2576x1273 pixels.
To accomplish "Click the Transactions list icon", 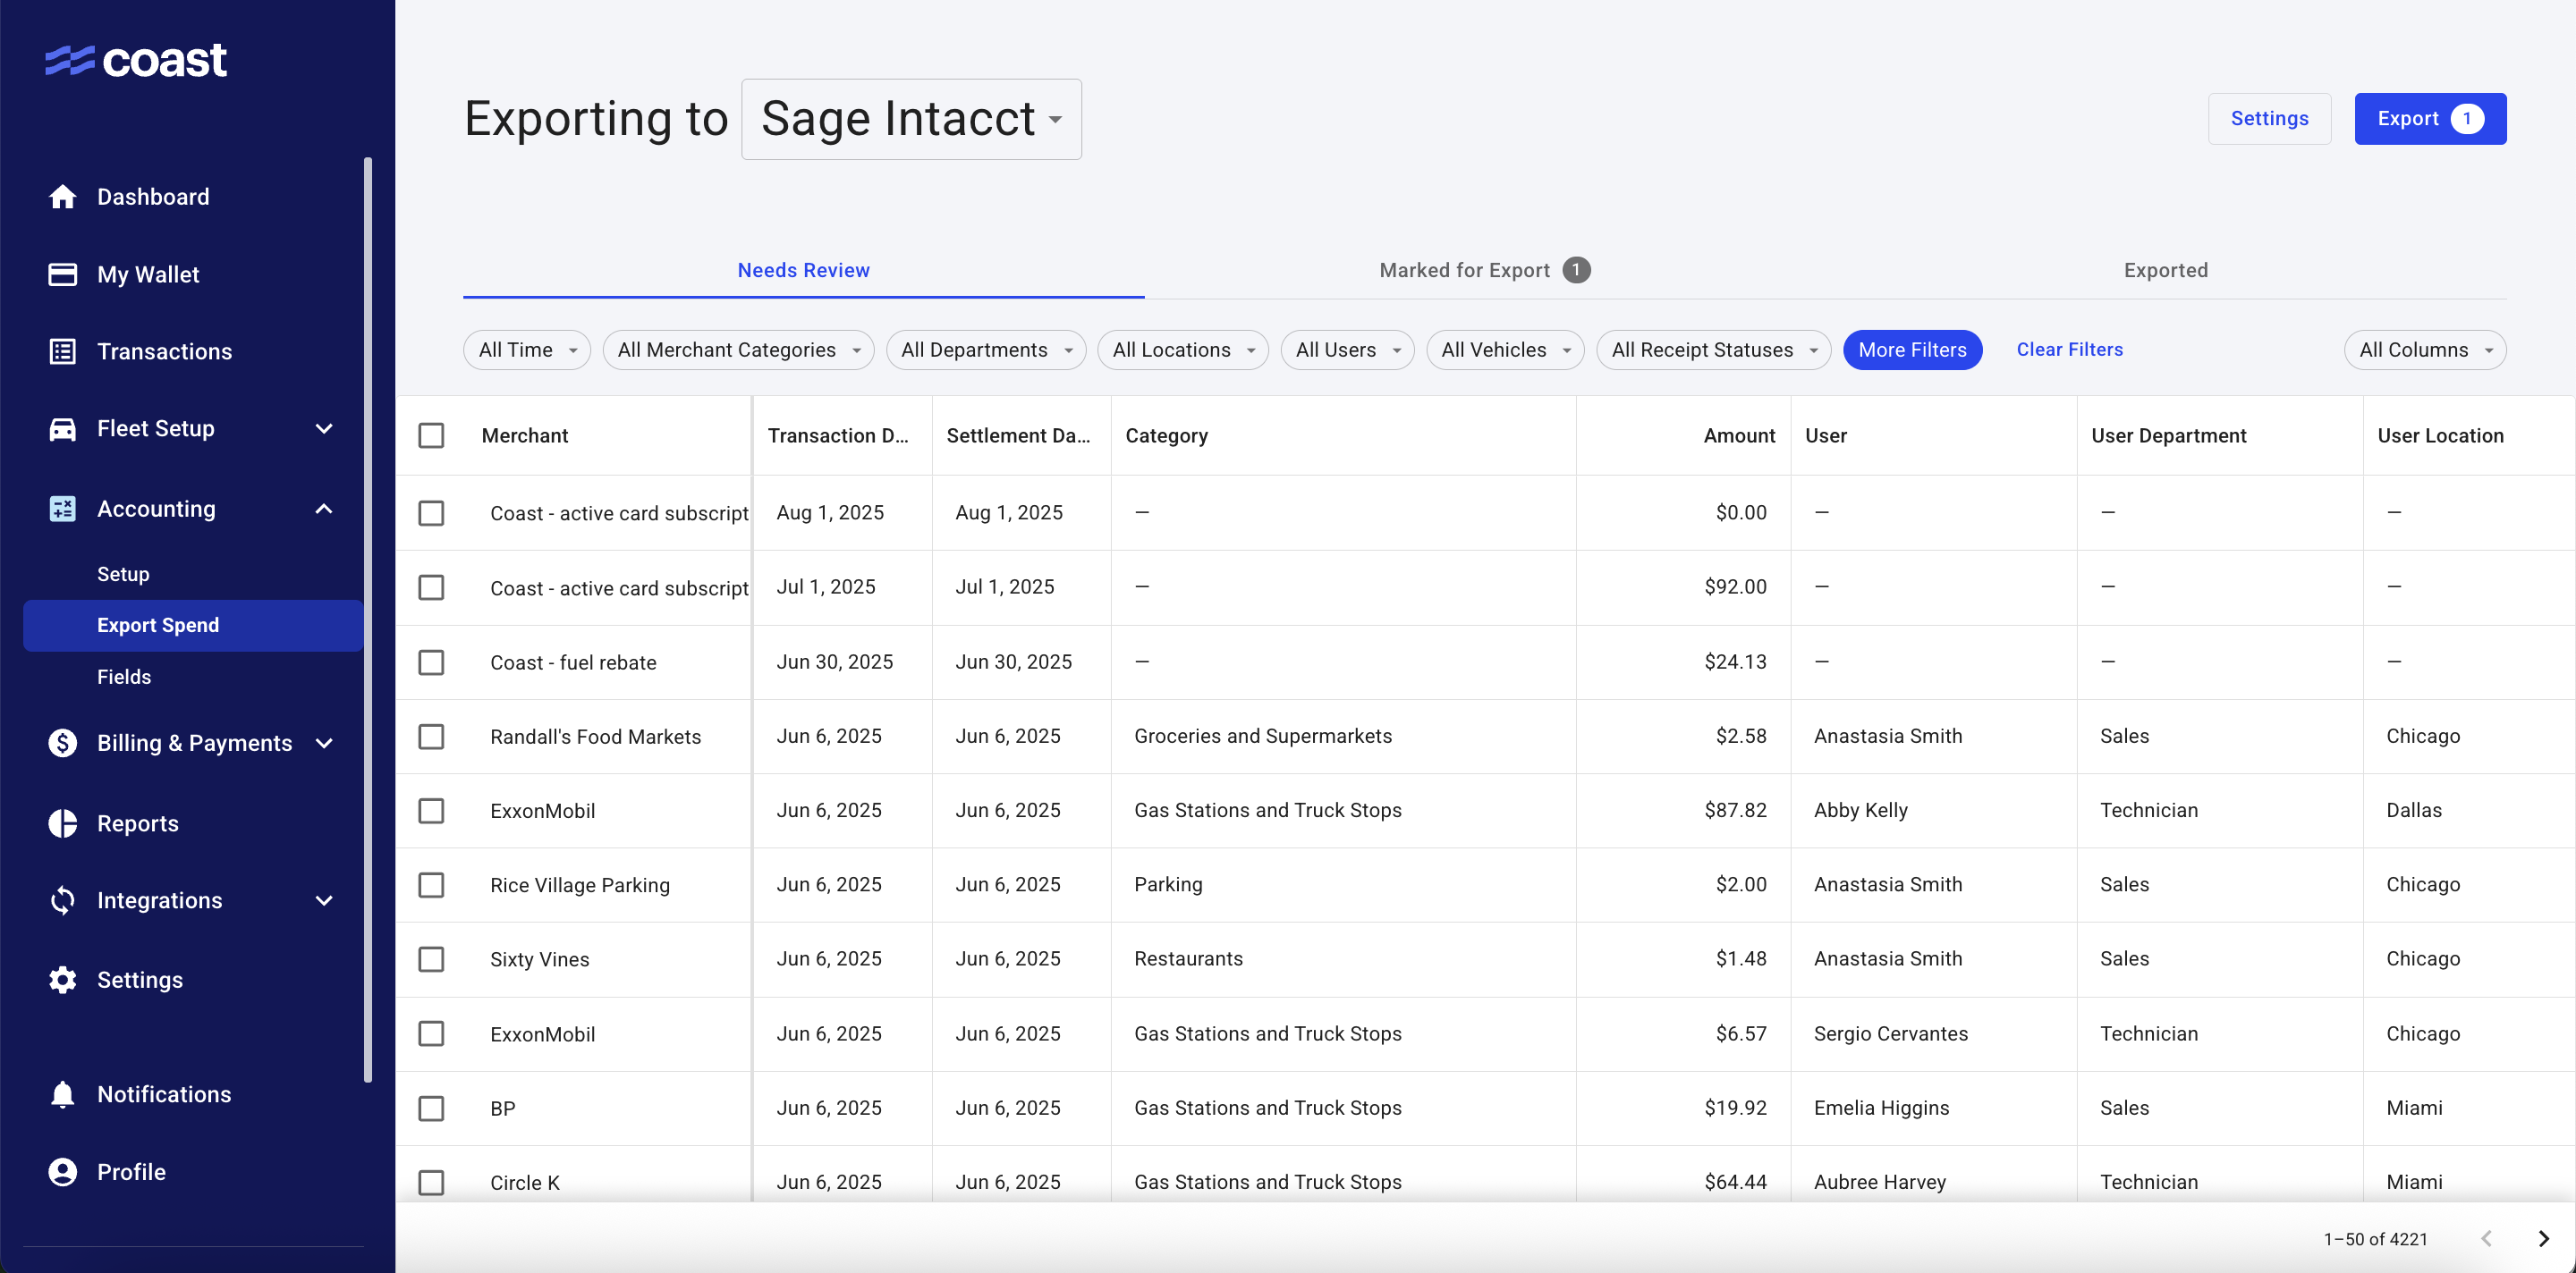I will 62,351.
